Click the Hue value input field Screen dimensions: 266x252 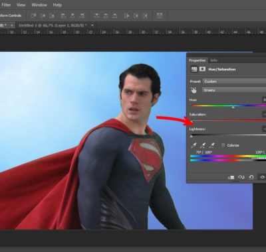coord(264,100)
